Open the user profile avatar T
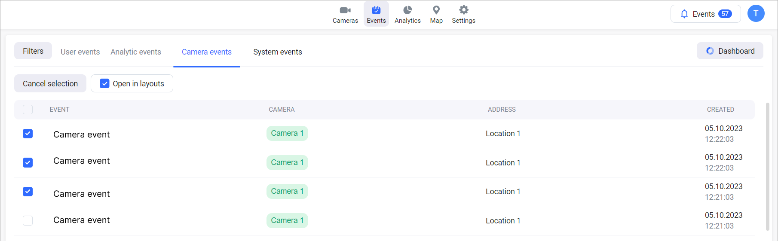This screenshot has height=241, width=778. [x=756, y=14]
